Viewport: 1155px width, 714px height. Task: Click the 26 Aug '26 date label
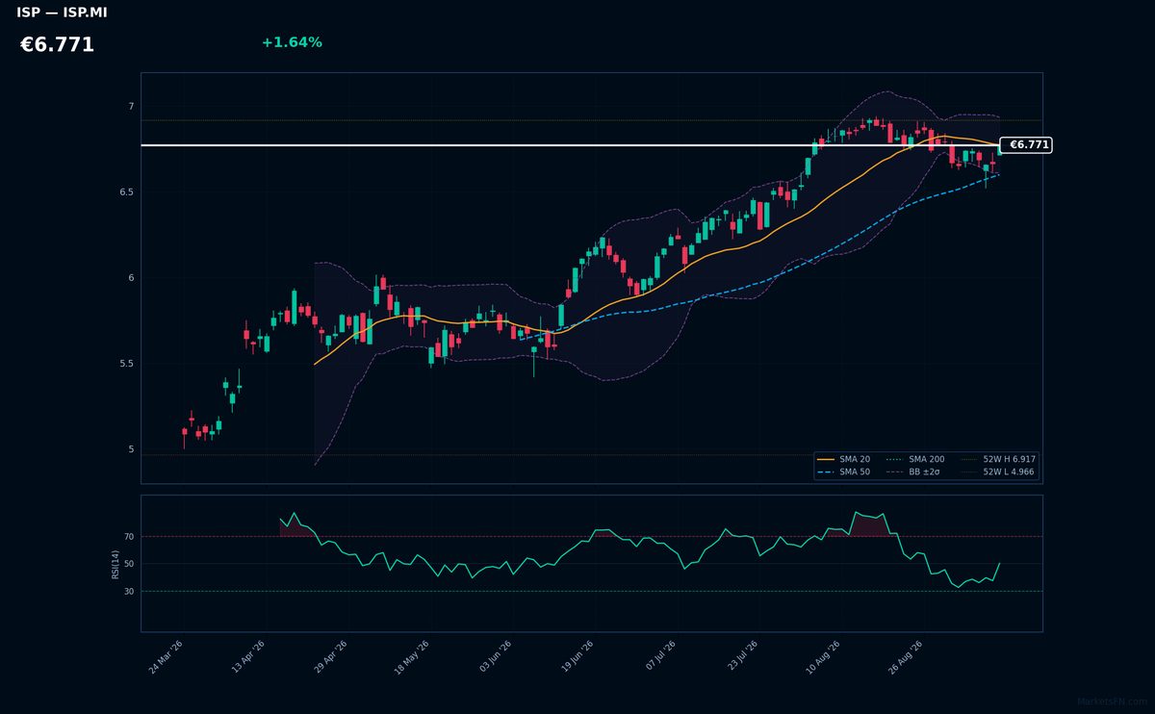click(906, 658)
